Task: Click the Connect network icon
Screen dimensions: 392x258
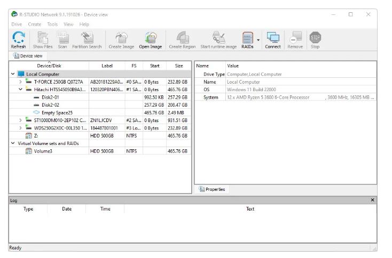Action: tap(273, 38)
